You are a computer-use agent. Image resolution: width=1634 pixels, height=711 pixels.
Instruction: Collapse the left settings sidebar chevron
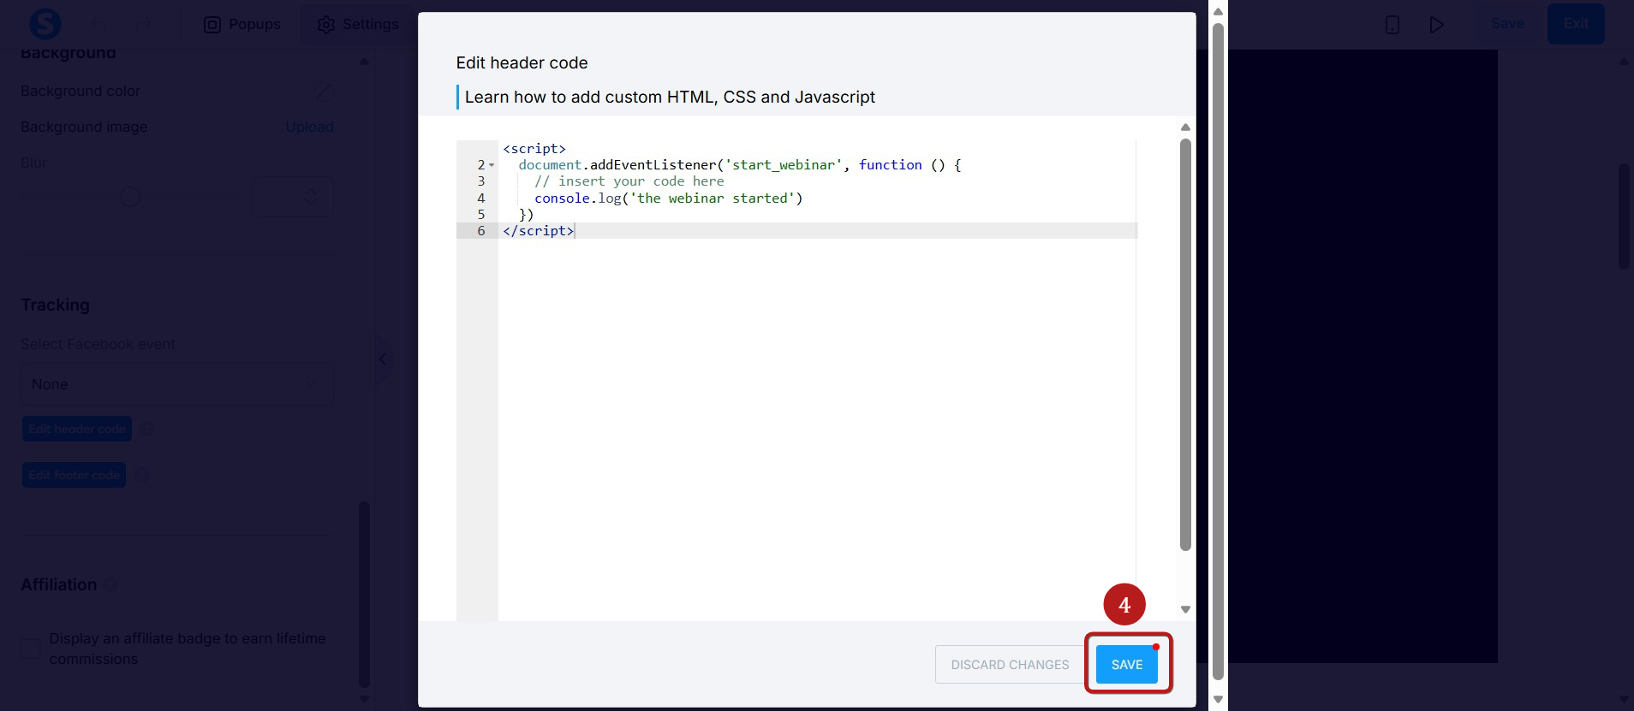383,358
